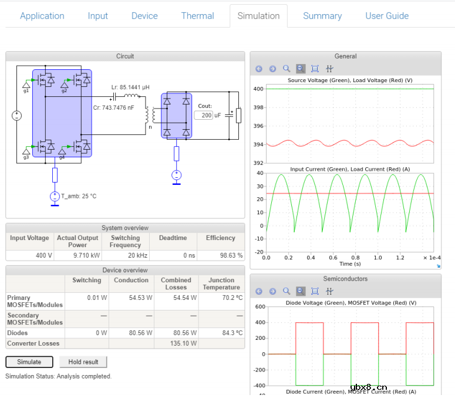The height and width of the screenshot is (405, 455).
Task: Click the next view arrow in Semiconductors plot
Action: 272,291
